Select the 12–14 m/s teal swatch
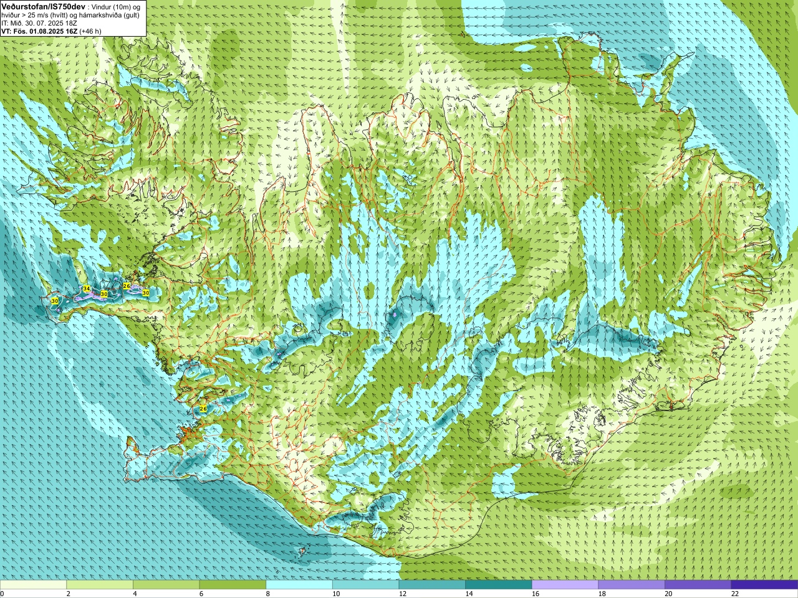 coord(432,585)
